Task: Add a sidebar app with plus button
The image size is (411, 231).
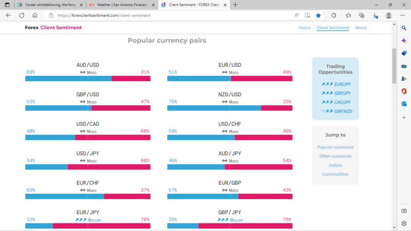Action: click(x=404, y=118)
